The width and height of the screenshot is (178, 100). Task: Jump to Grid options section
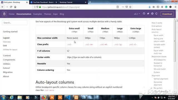(157, 26)
